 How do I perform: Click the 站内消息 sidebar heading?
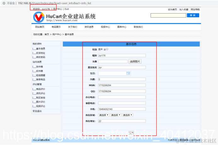point(37,62)
